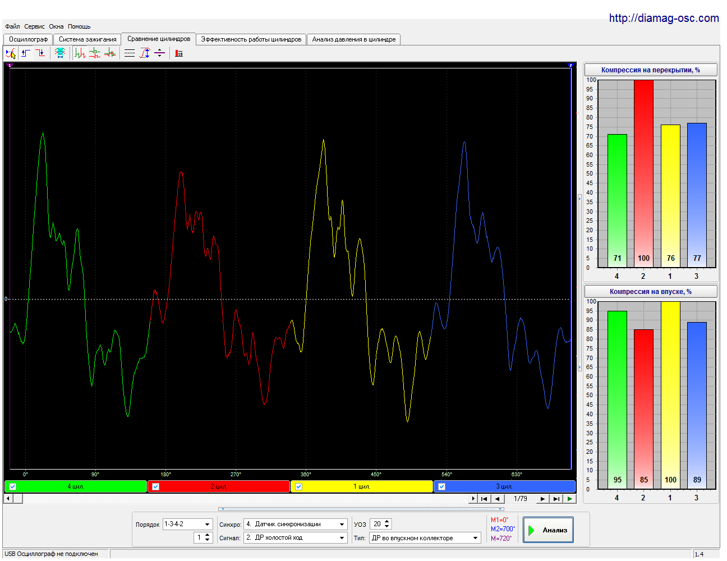
Task: Open the Окна menu
Action: tap(56, 26)
